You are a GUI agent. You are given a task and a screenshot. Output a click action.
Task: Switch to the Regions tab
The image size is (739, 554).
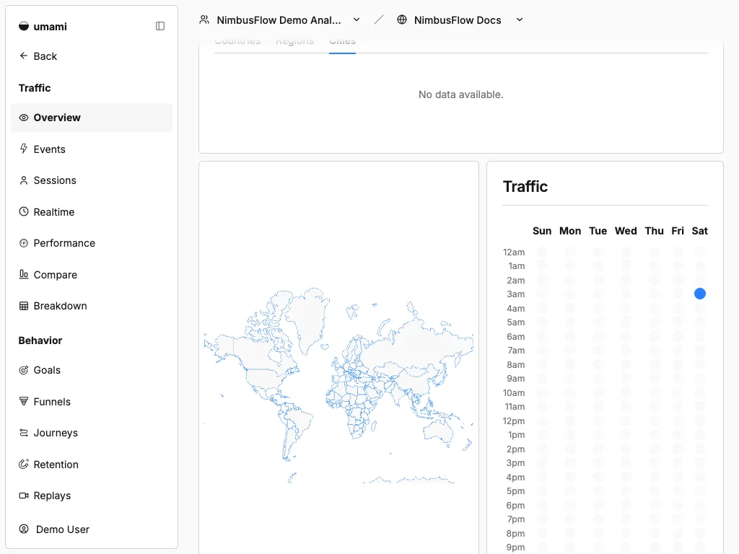pyautogui.click(x=294, y=43)
